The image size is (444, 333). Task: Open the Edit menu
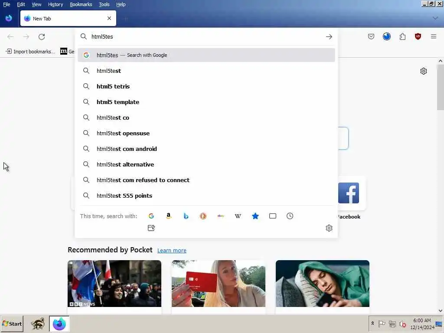coord(21,4)
